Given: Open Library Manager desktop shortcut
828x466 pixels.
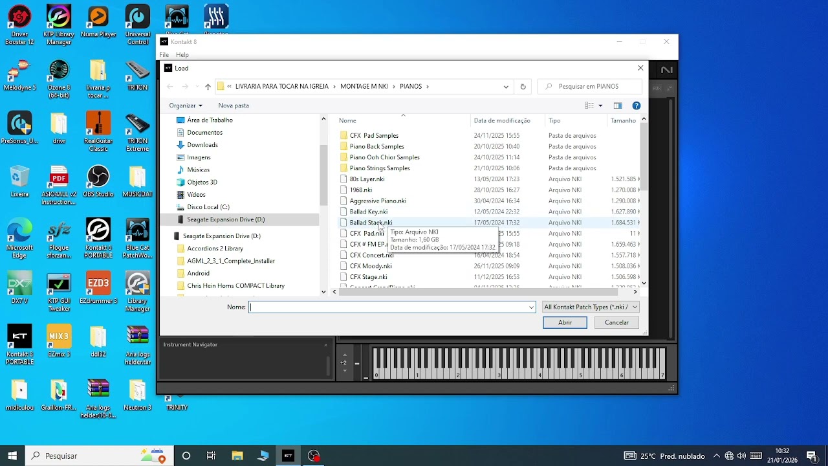Looking at the screenshot, I should [x=138, y=292].
